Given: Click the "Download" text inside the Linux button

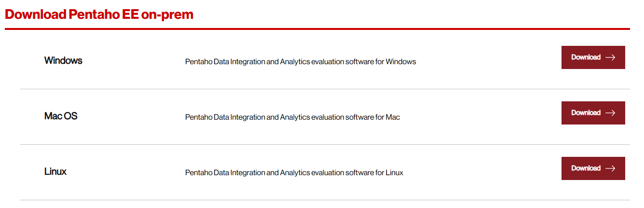Looking at the screenshot, I should pos(586,168).
